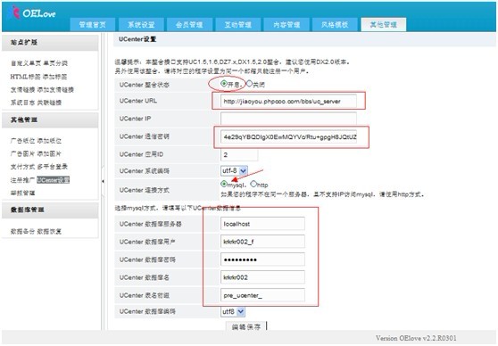
Task: Select the 其他管理 top tab
Action: (384, 25)
